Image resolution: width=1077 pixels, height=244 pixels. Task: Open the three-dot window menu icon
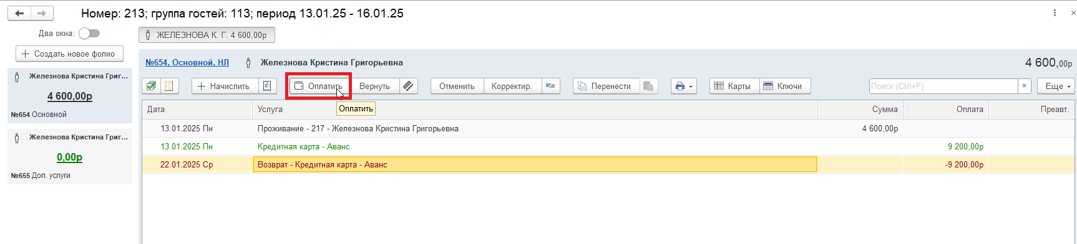1055,13
